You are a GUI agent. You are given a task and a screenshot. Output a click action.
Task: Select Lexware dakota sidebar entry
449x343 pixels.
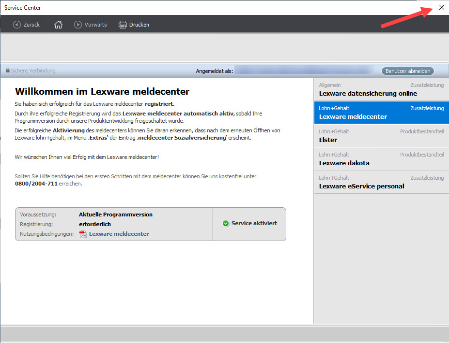pos(381,159)
